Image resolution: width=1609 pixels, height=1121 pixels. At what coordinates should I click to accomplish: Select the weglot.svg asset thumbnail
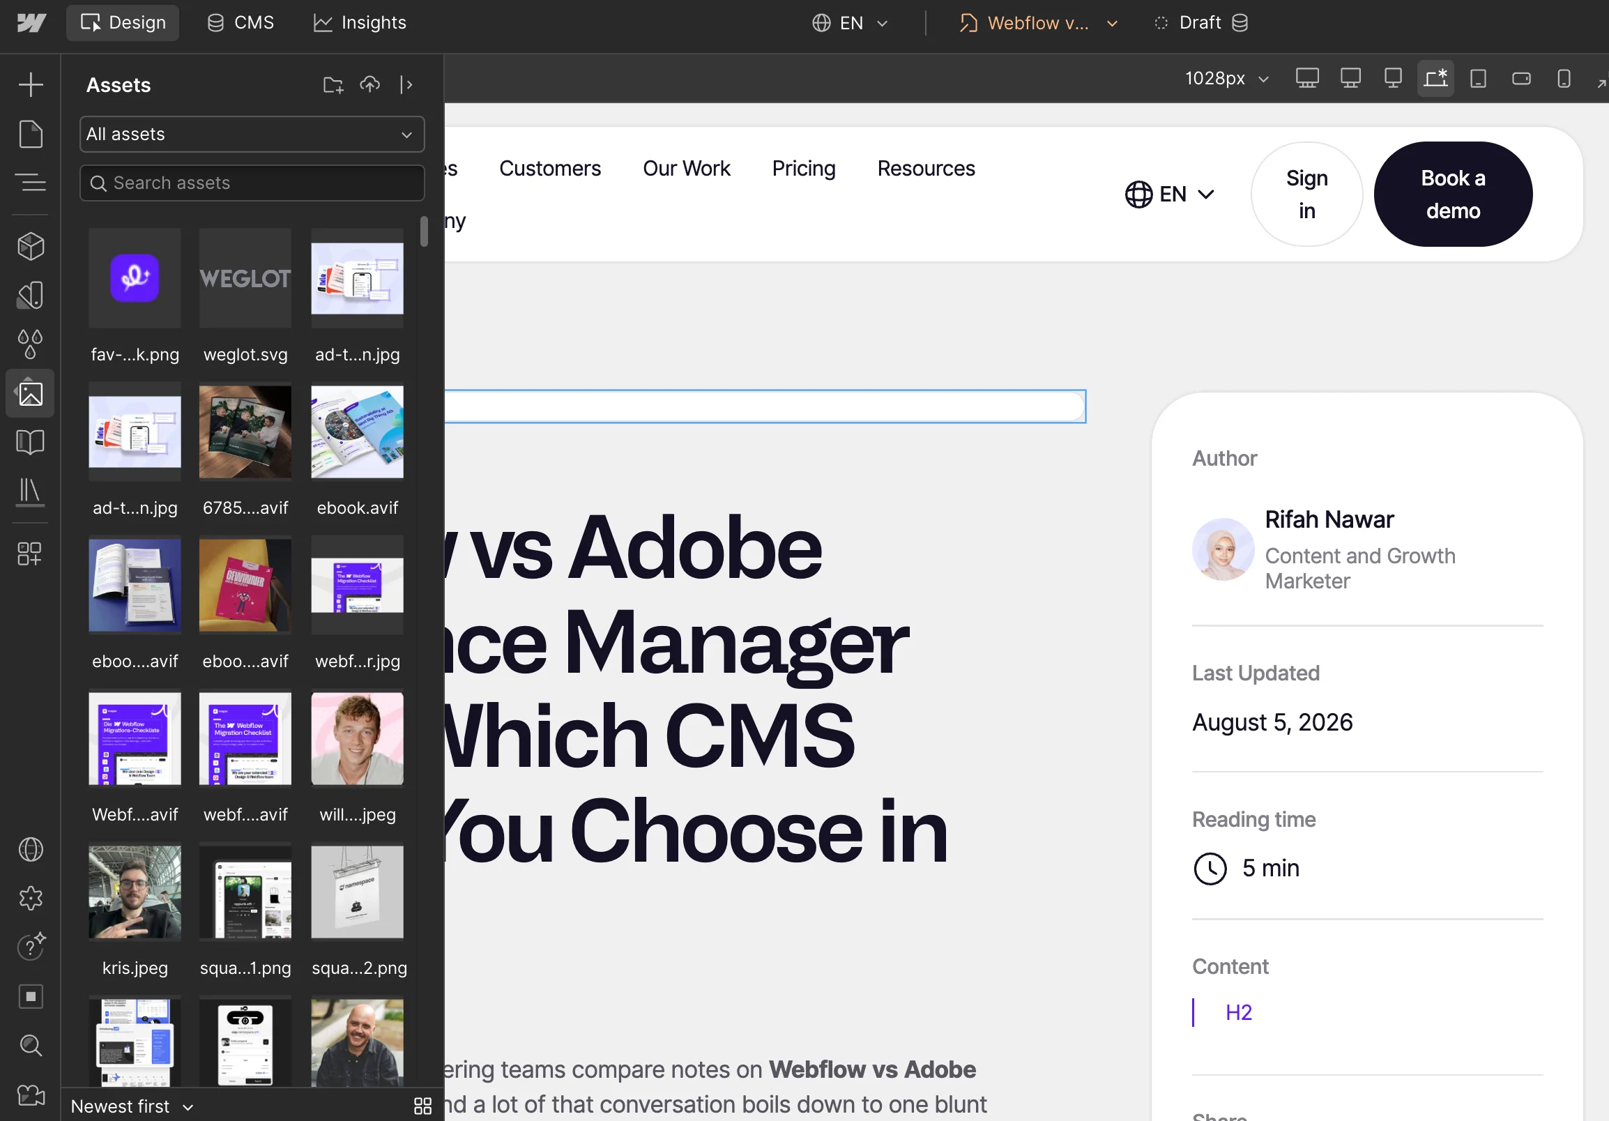coord(245,278)
